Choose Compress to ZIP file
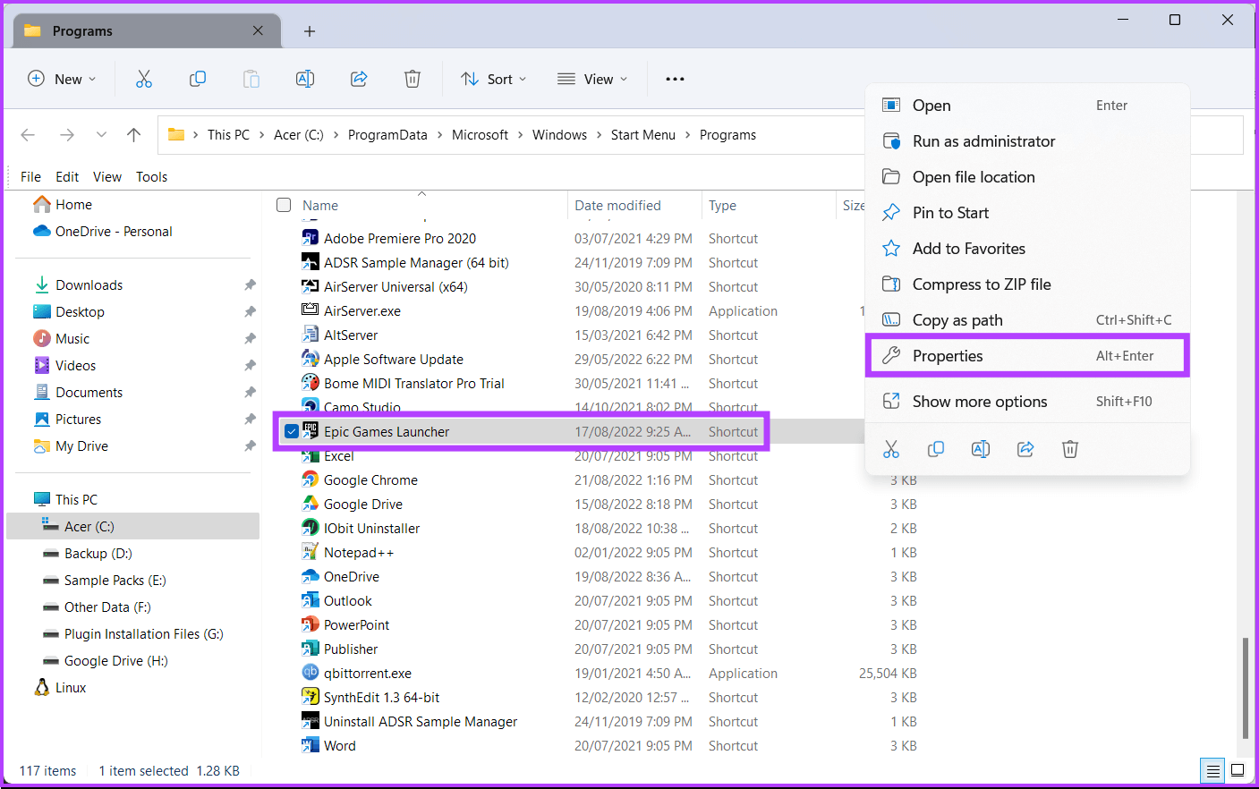The image size is (1259, 789). coord(1027,284)
